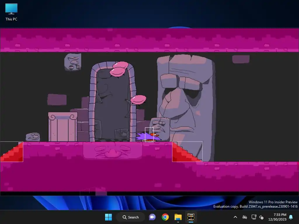
Task: Click the muted volume tray icon
Action: 261,217
